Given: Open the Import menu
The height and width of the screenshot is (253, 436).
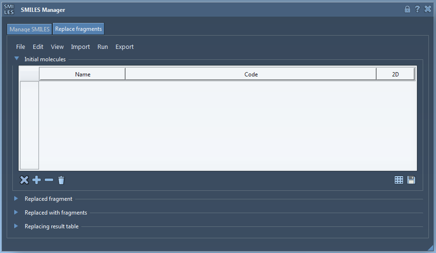Looking at the screenshot, I should [80, 47].
